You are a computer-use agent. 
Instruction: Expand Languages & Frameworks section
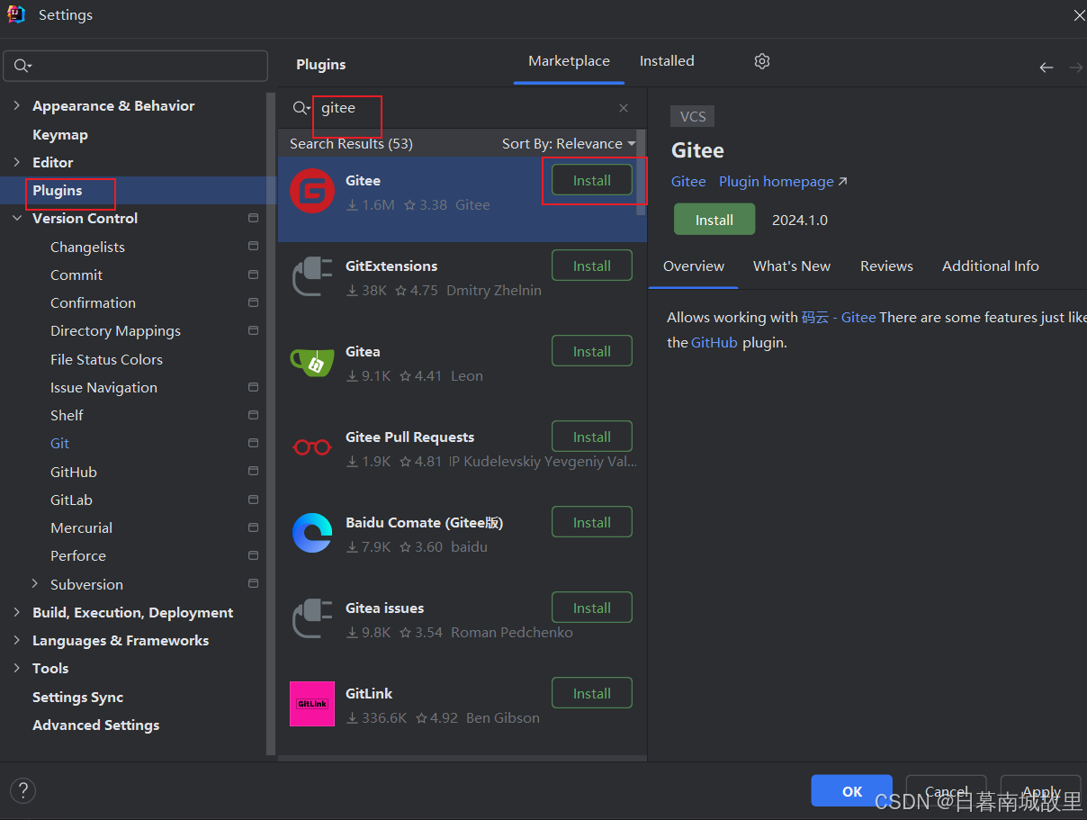[x=16, y=640]
